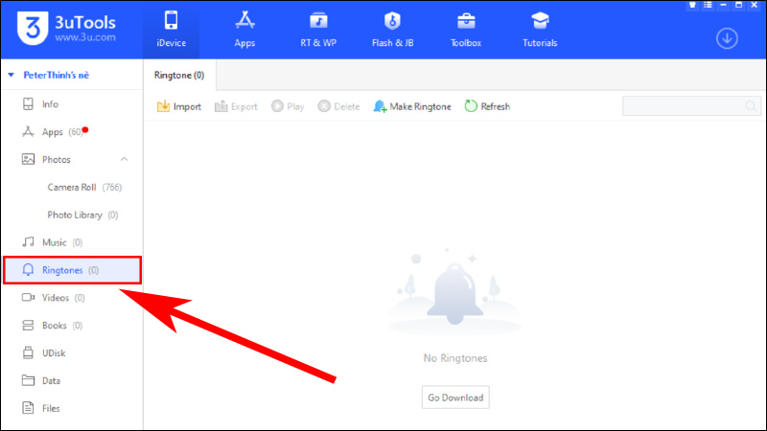Maximize the 3uTools window
The height and width of the screenshot is (431, 767).
(x=738, y=5)
